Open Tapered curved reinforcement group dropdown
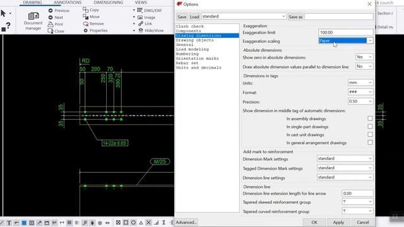The image size is (404, 227). pyautogui.click(x=357, y=211)
